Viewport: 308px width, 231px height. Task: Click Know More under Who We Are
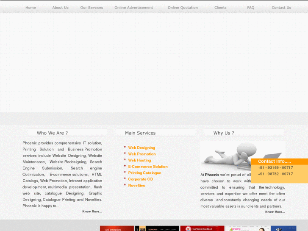[x=92, y=212]
